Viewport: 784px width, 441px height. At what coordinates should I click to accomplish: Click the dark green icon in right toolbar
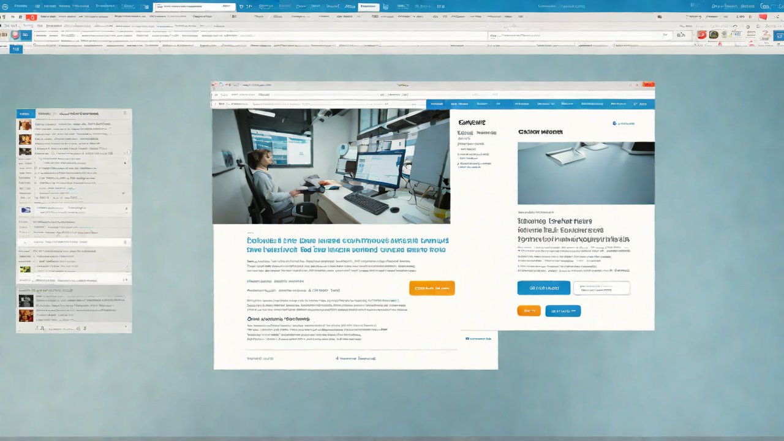pyautogui.click(x=714, y=35)
